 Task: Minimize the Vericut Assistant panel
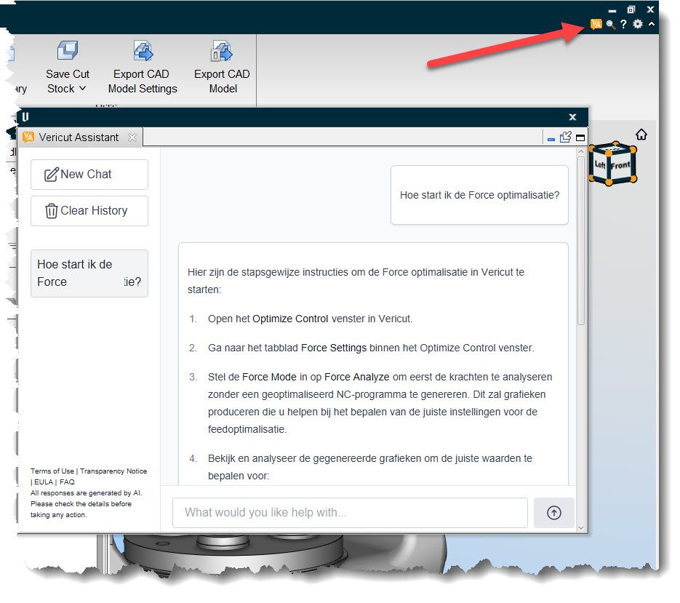pos(551,138)
